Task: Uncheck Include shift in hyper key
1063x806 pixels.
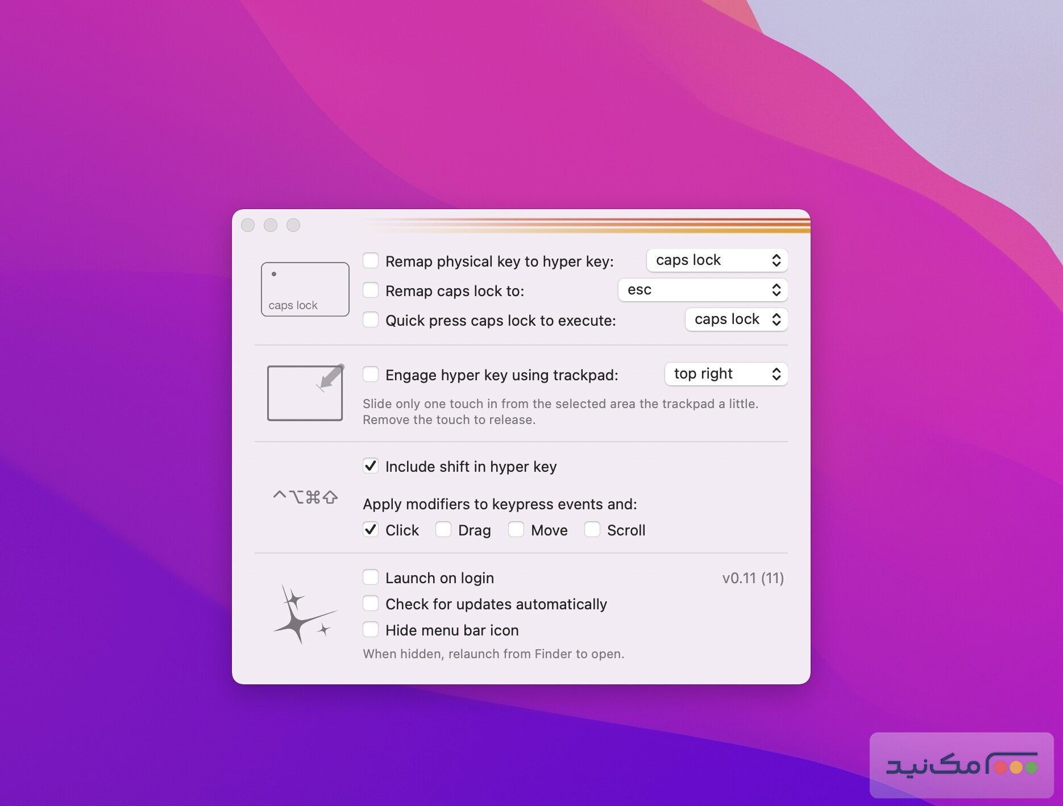Action: pyautogui.click(x=371, y=466)
